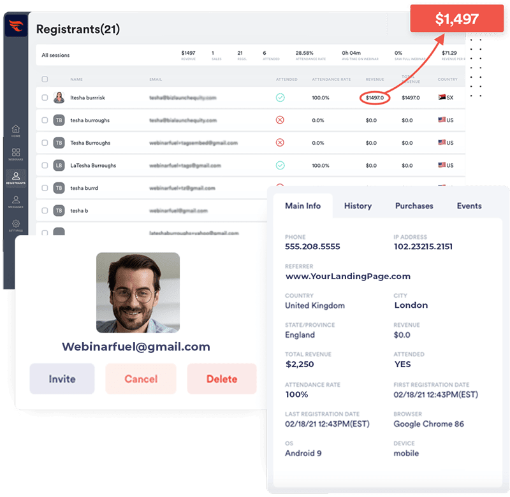Click the SX country flag
The width and height of the screenshot is (510, 497).
[x=442, y=97]
